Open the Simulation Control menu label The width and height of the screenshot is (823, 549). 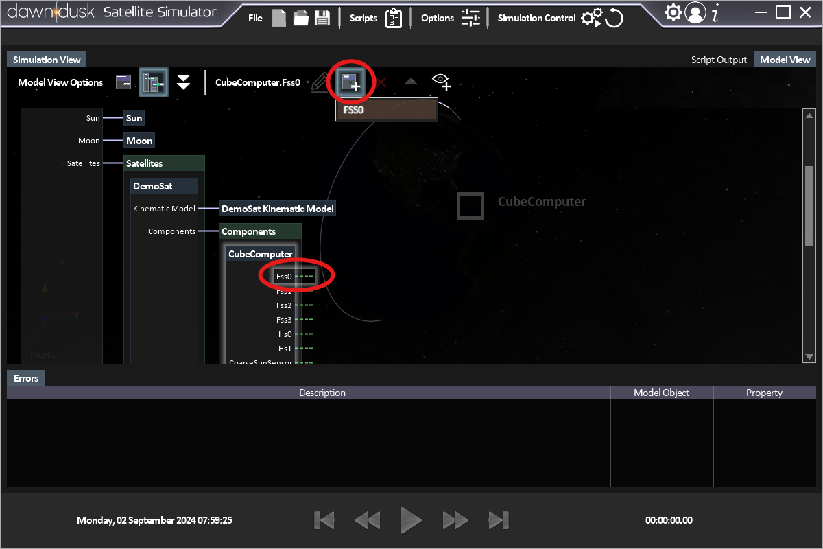click(537, 19)
